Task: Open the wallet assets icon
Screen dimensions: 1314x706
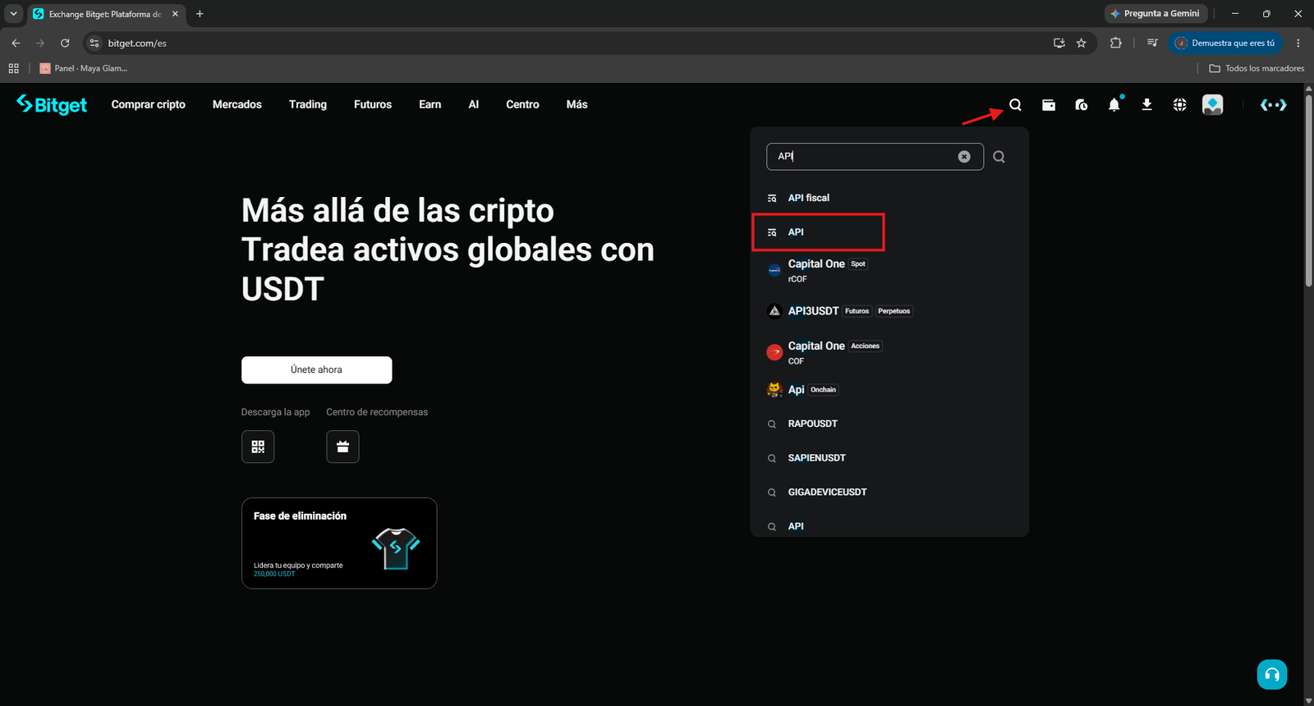Action: point(1049,104)
